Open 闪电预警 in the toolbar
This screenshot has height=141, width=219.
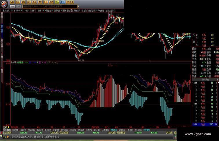[101, 10]
